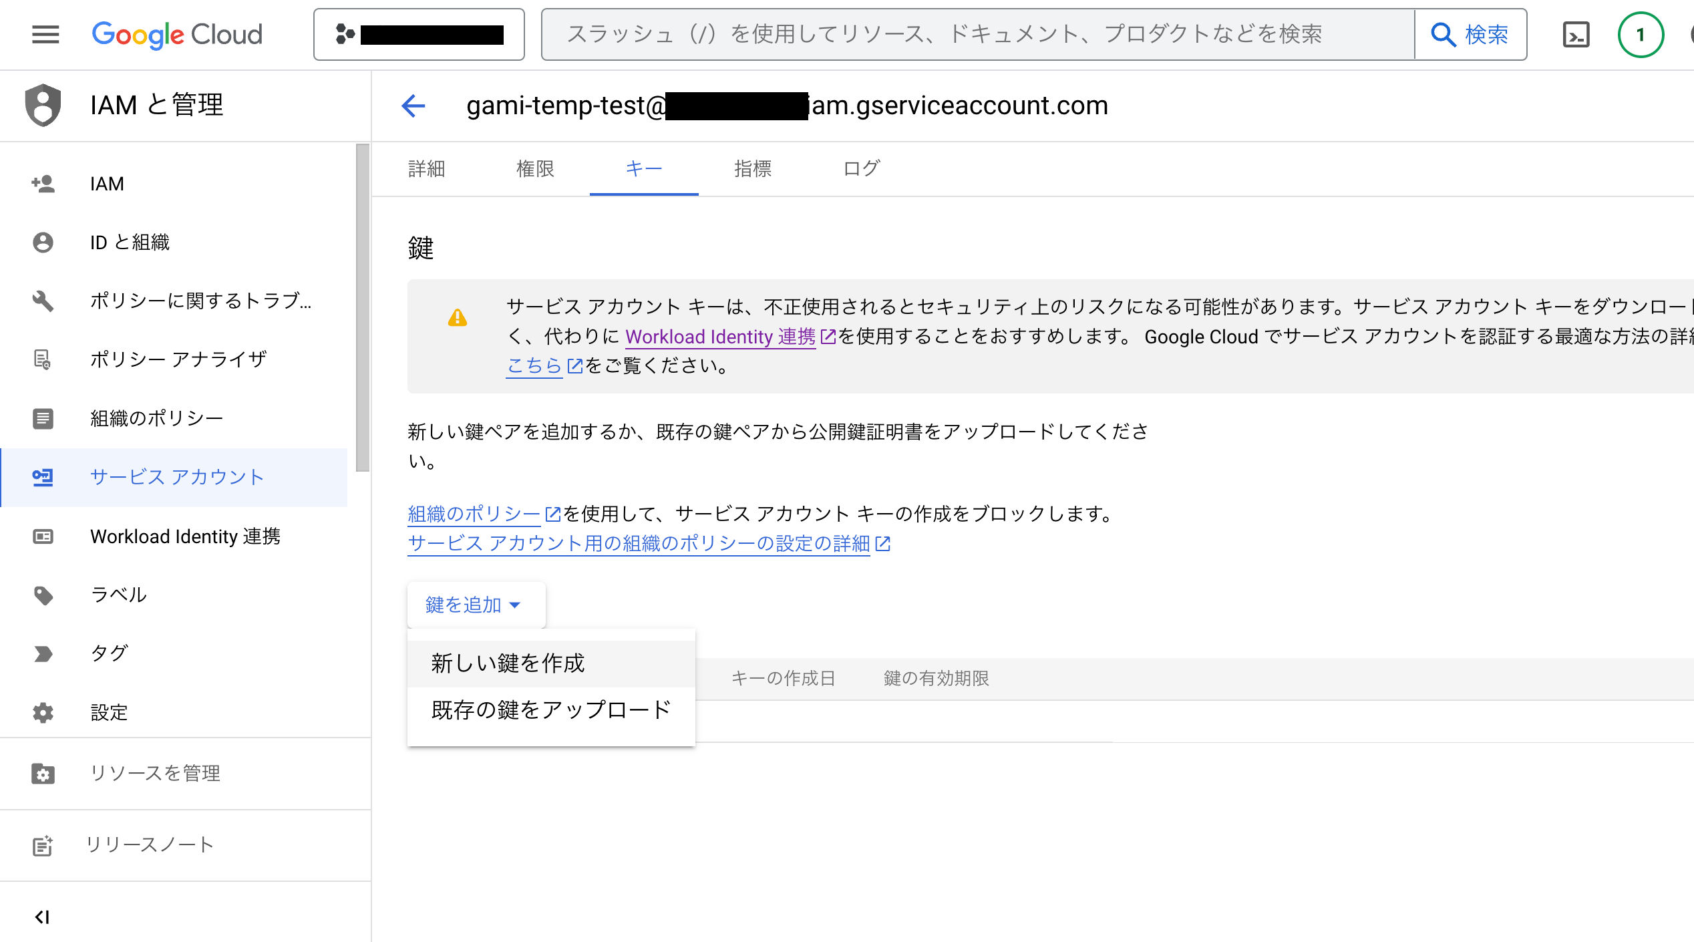Click the リソースを管理 folder-gear icon
This screenshot has height=942, width=1694.
click(x=43, y=773)
